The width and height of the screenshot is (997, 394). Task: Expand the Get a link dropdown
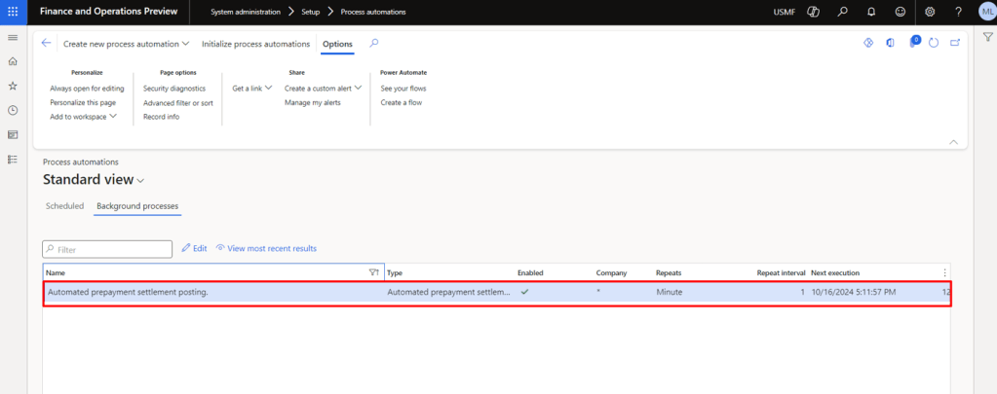251,89
